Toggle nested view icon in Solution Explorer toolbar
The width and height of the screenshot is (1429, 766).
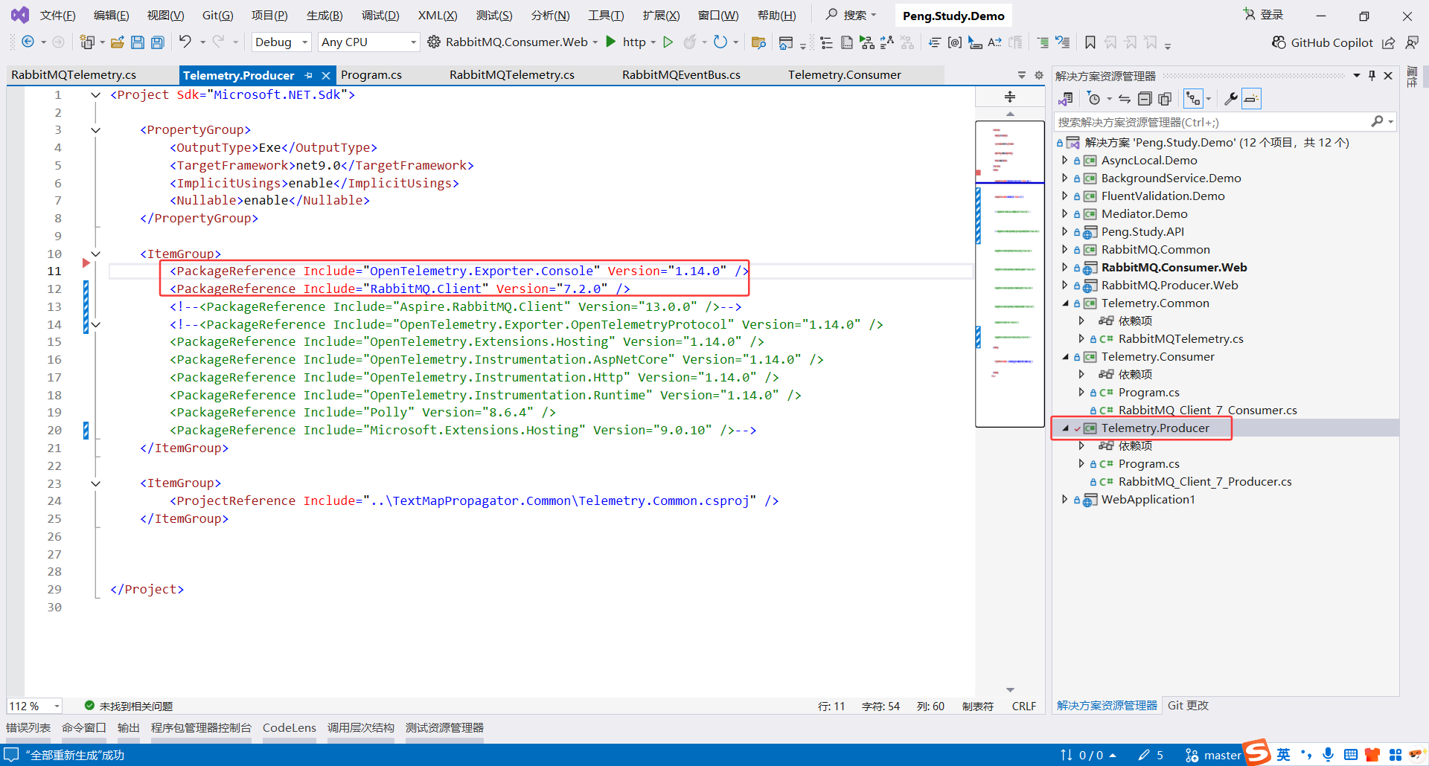coord(1194,99)
